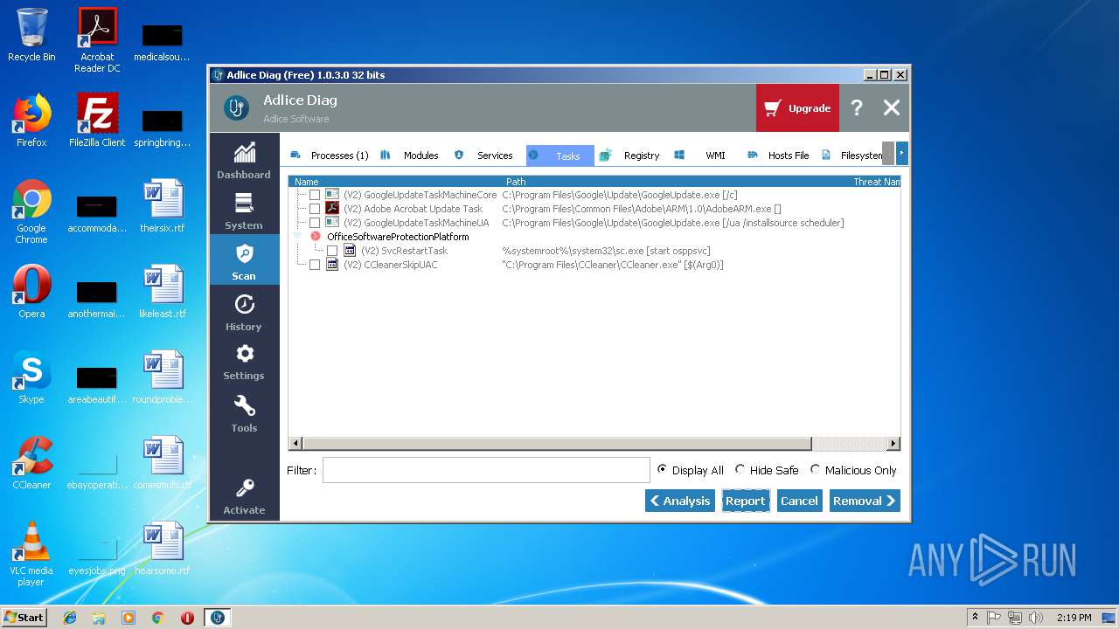Viewport: 1119px width, 629px height.
Task: Select the Acrobat Reader DC desktop shortcut
Action: coord(97,40)
